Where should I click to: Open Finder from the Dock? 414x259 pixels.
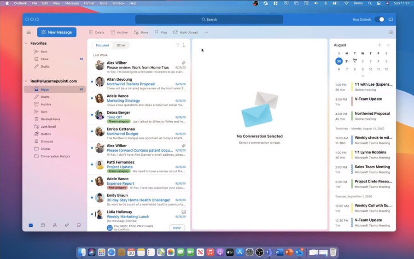click(82, 253)
